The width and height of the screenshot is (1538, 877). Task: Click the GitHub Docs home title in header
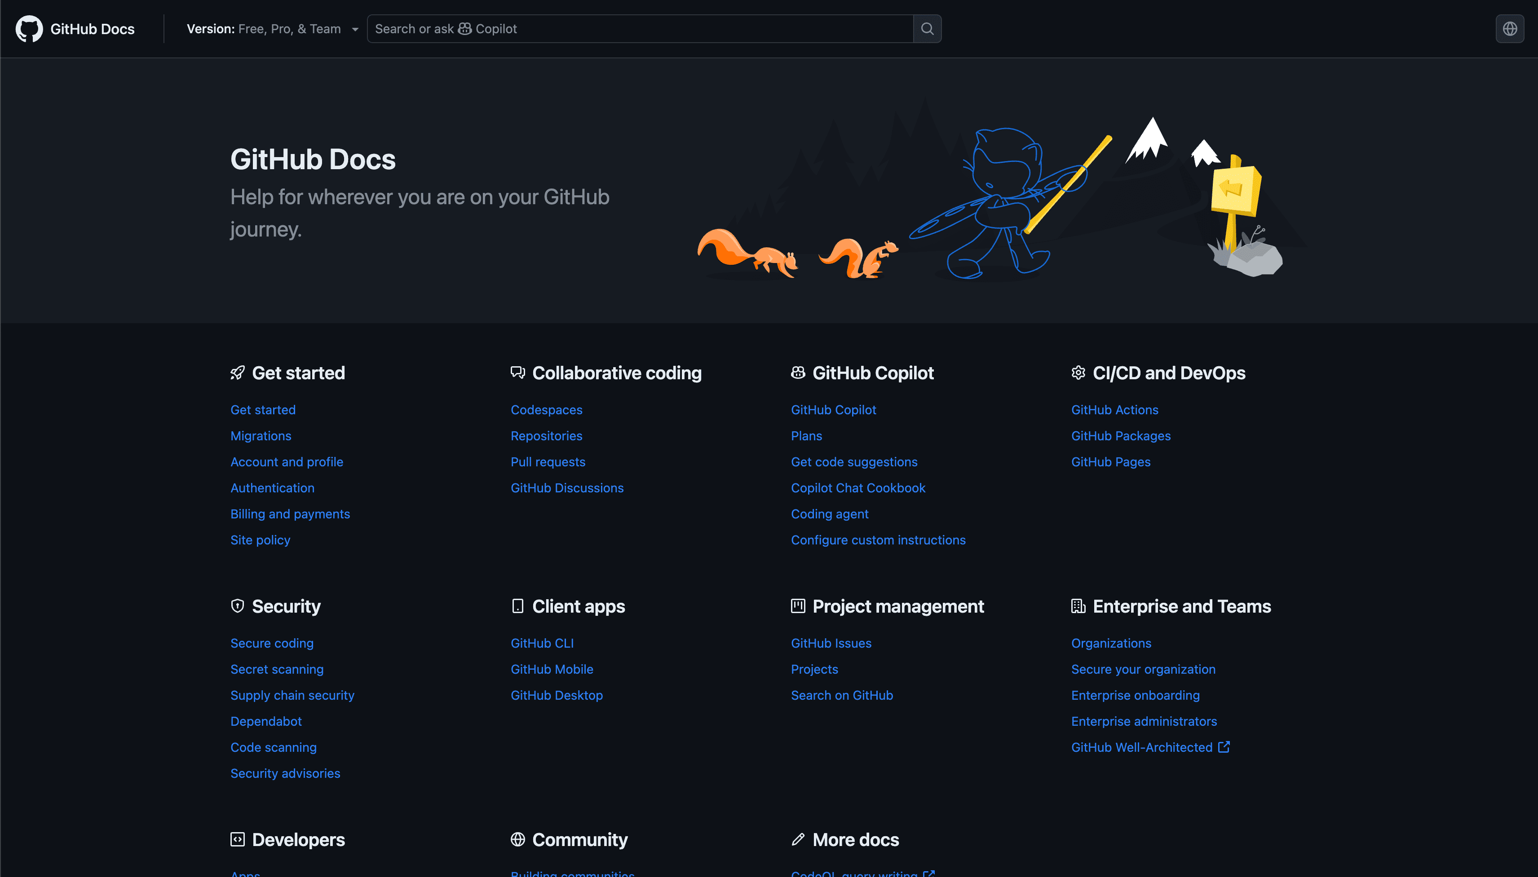pyautogui.click(x=92, y=29)
